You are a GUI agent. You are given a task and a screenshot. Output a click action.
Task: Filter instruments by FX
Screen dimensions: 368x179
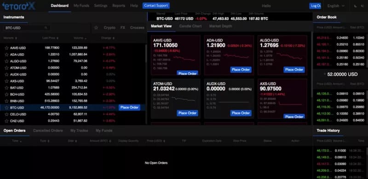pos(123,28)
